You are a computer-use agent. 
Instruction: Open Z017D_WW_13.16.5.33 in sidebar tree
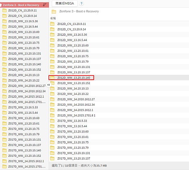click(23, 107)
